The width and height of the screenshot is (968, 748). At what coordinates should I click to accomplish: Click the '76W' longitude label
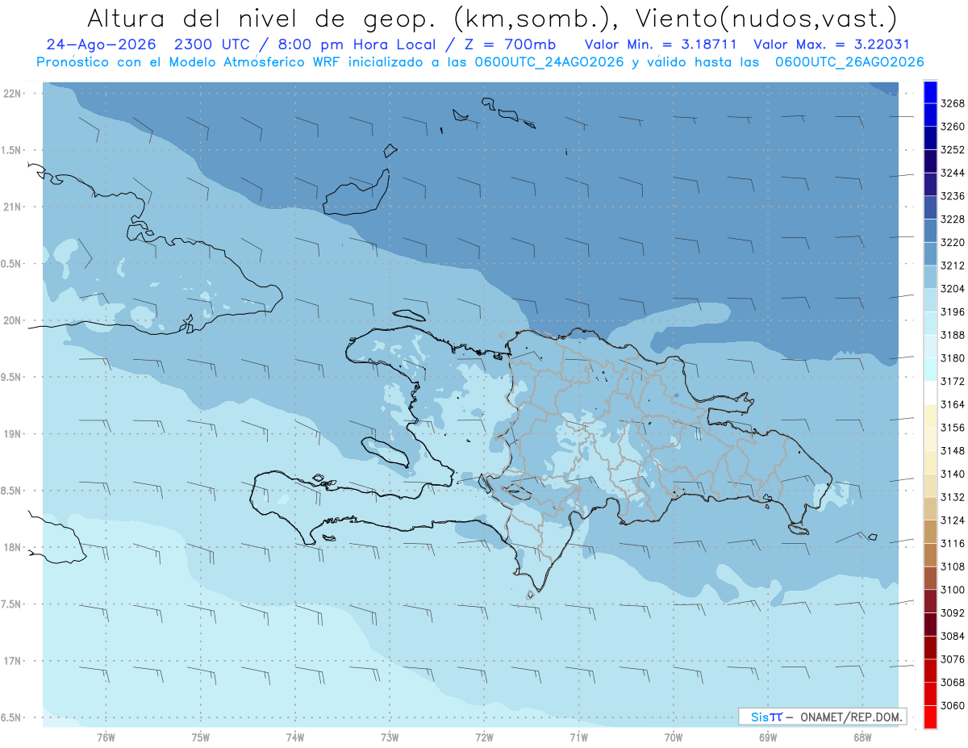click(x=106, y=738)
